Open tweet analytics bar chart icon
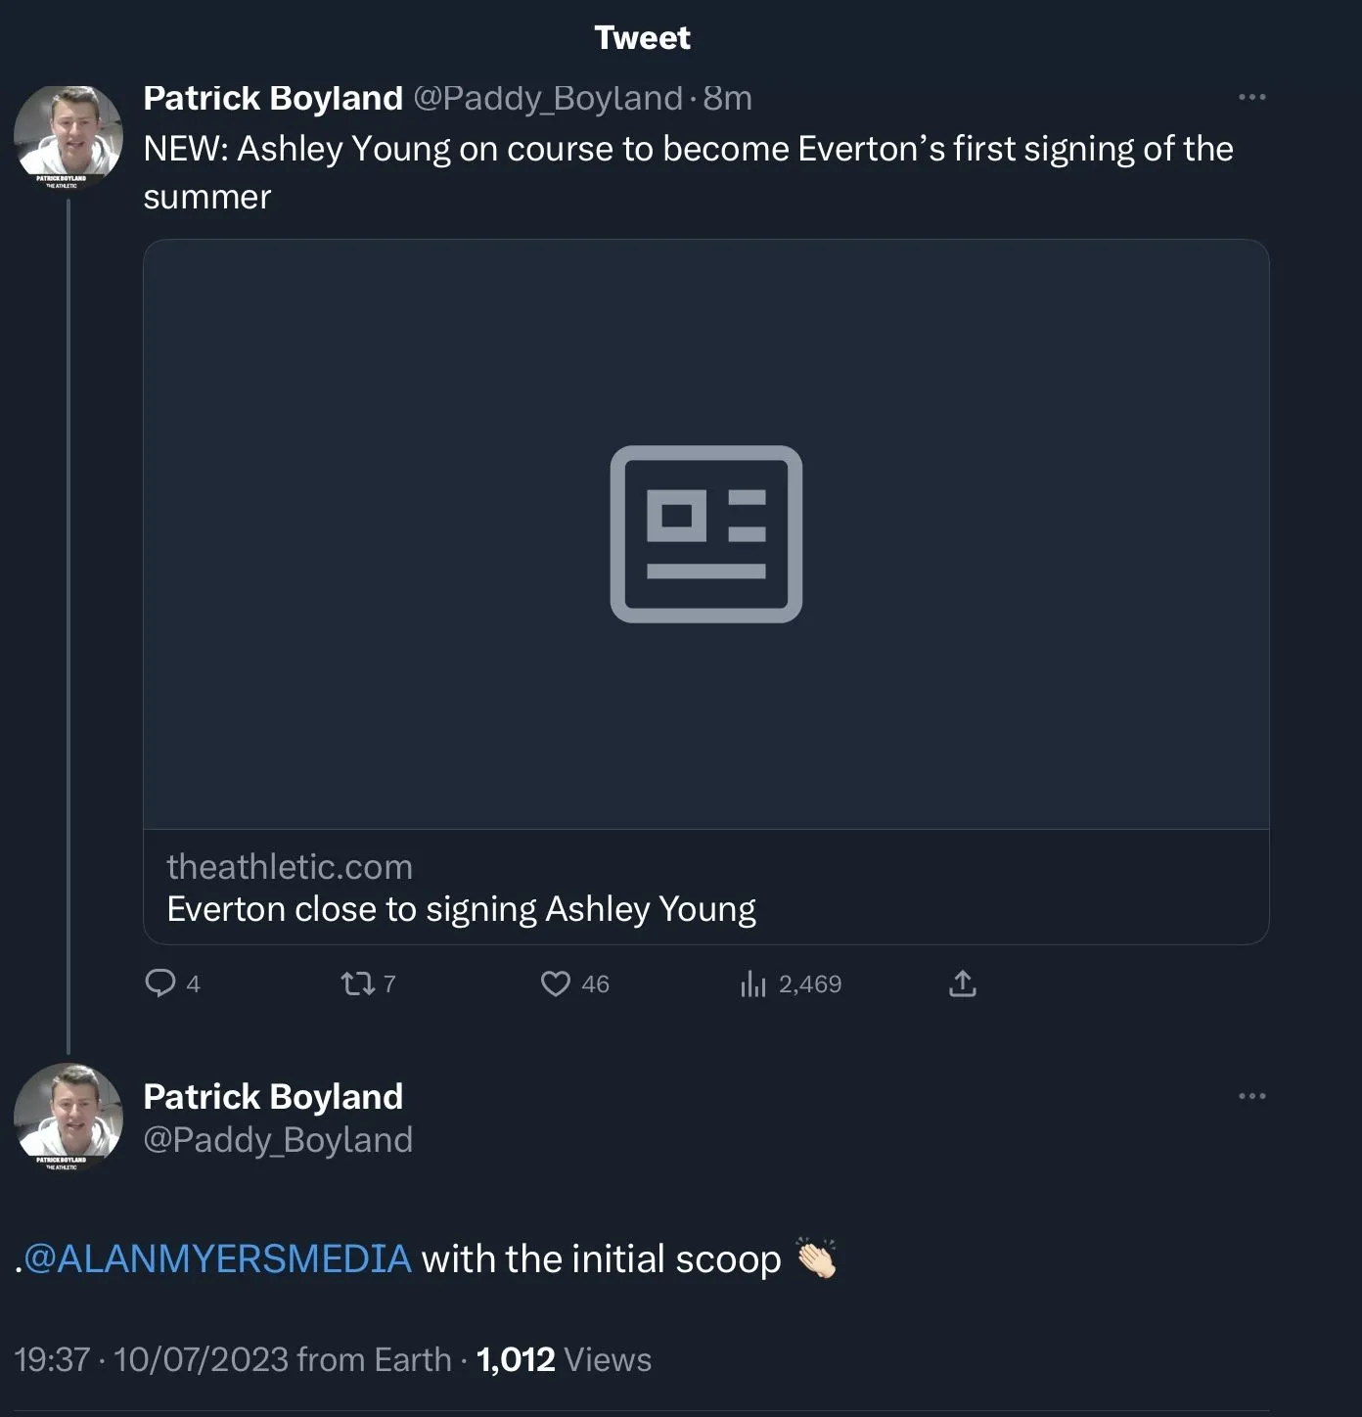1362x1417 pixels. point(752,983)
